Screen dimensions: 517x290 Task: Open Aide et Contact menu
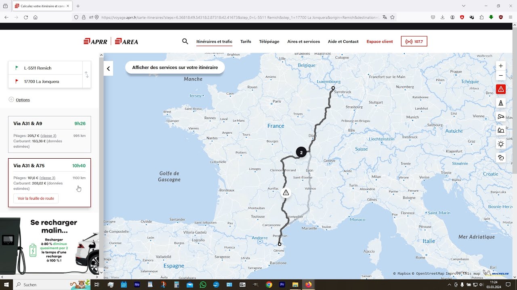coord(343,41)
